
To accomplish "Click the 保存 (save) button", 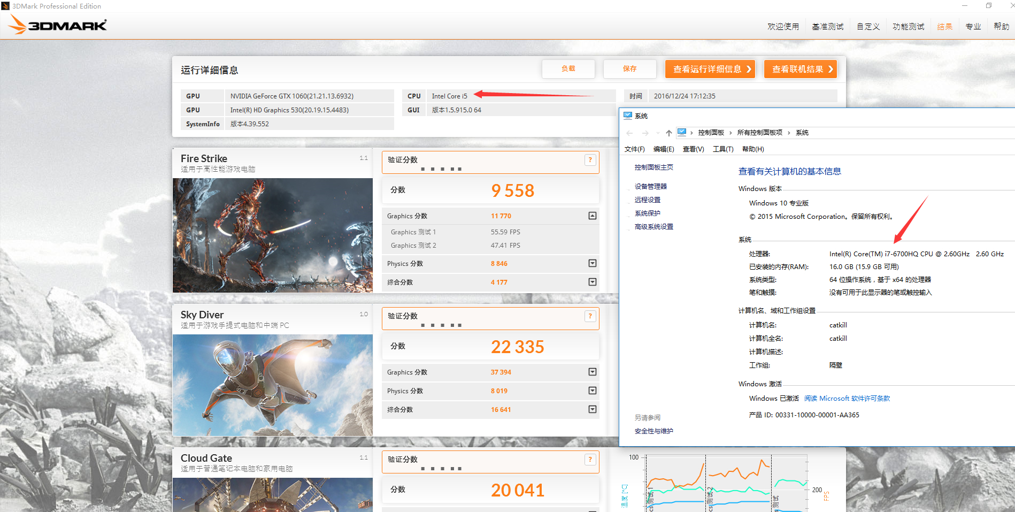I will click(630, 69).
